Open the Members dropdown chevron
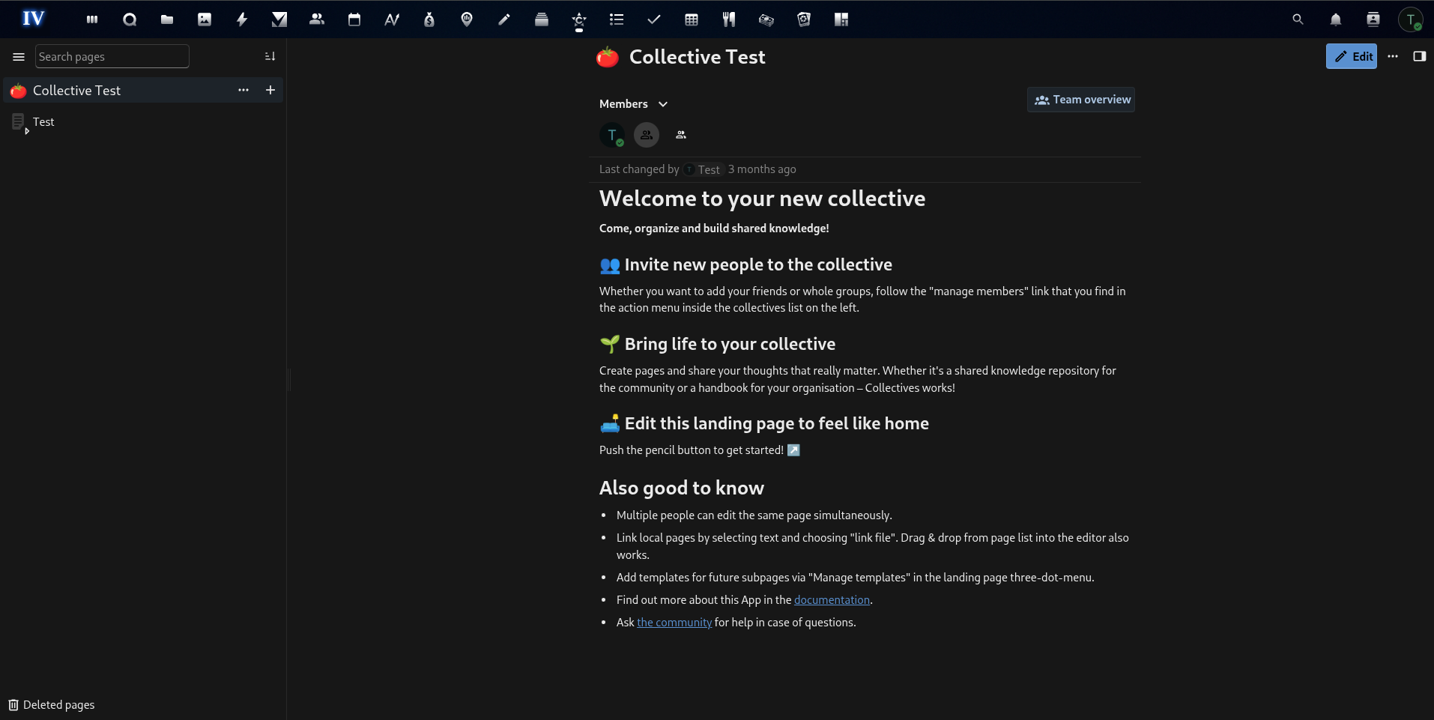This screenshot has width=1434, height=720. tap(663, 104)
